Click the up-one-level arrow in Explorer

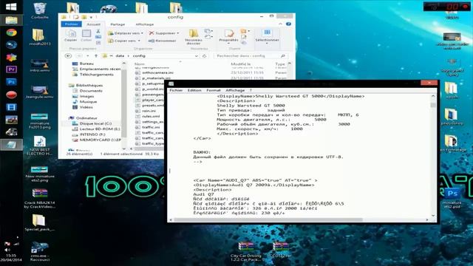click(96, 56)
